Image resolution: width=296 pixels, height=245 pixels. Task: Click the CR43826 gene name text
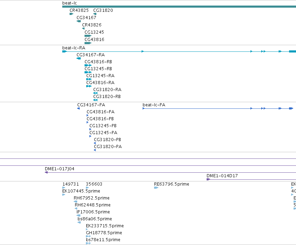click(92, 25)
